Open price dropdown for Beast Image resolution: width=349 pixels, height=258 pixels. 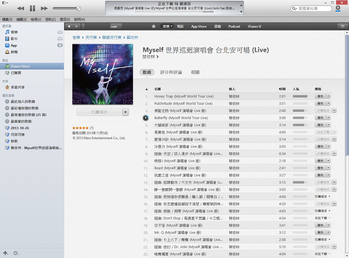click(x=329, y=168)
